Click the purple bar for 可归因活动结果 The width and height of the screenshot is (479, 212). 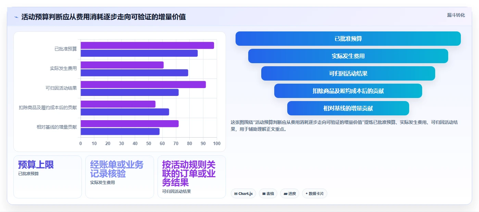pos(143,84)
